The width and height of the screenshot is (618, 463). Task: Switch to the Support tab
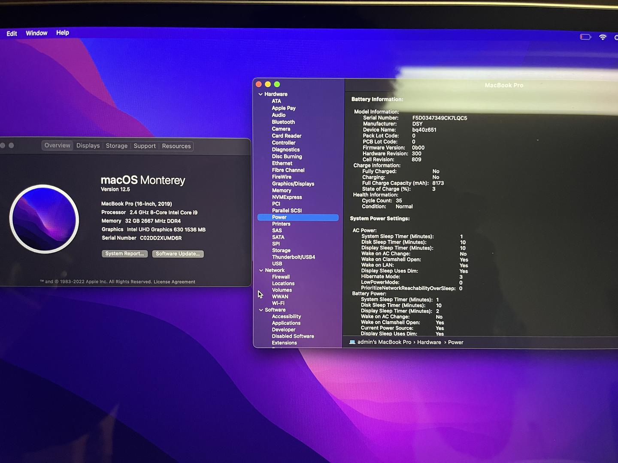tap(145, 146)
